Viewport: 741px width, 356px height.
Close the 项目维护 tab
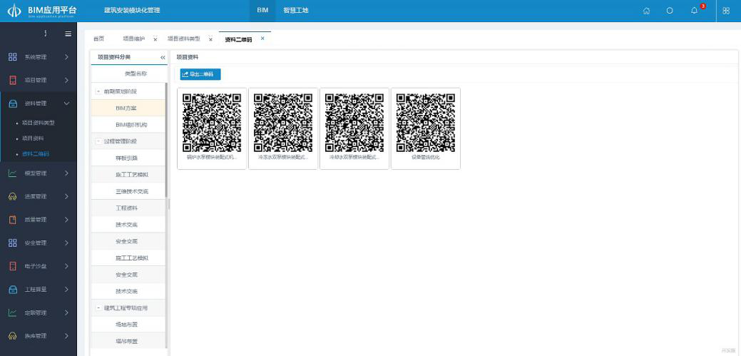[155, 39]
